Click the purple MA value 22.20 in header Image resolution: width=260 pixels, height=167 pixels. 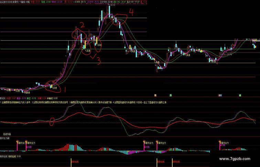(57, 2)
